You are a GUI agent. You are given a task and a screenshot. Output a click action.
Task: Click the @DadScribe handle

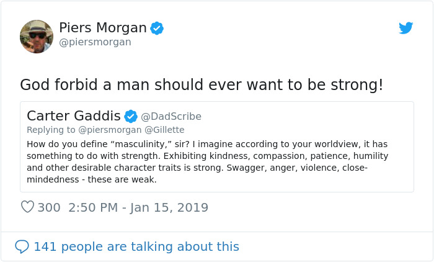(x=171, y=117)
